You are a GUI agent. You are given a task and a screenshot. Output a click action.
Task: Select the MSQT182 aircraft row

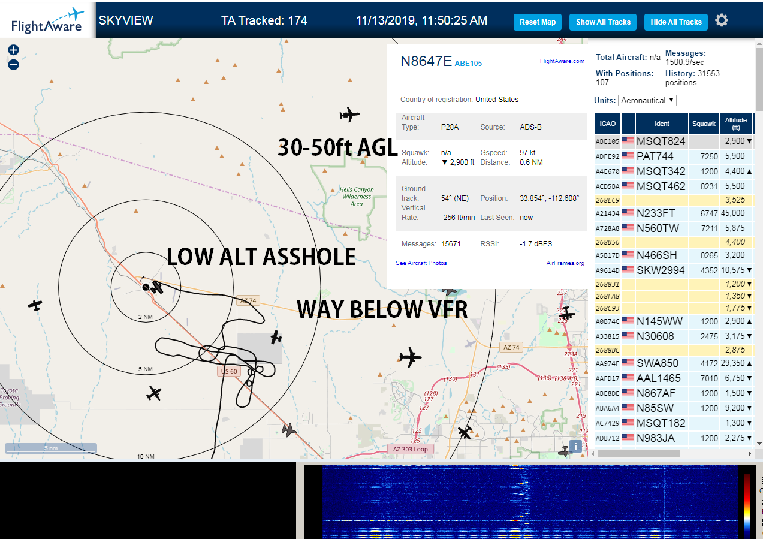click(x=674, y=423)
